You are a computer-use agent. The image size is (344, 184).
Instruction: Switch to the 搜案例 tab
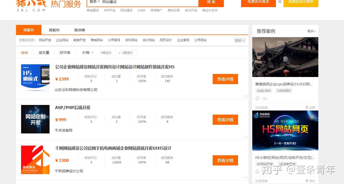(x=54, y=30)
